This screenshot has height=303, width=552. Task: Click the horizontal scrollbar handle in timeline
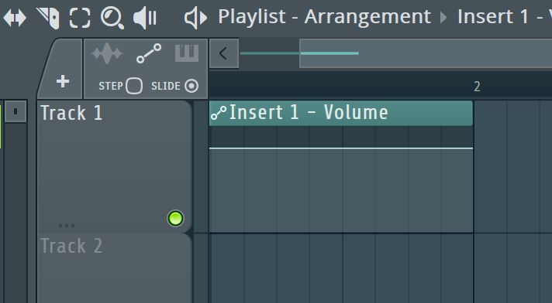(426, 53)
